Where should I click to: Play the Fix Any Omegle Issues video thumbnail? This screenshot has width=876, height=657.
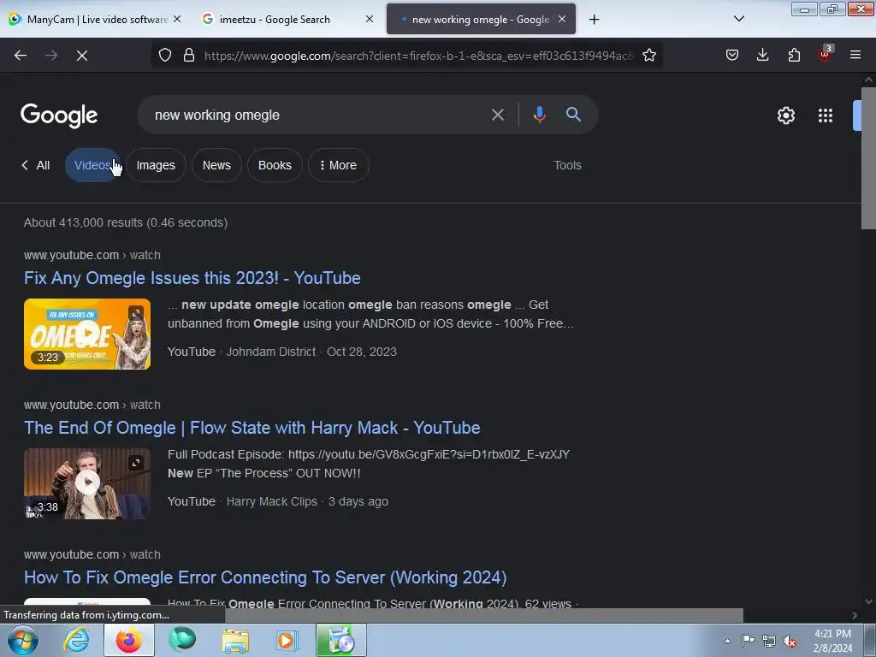click(87, 334)
